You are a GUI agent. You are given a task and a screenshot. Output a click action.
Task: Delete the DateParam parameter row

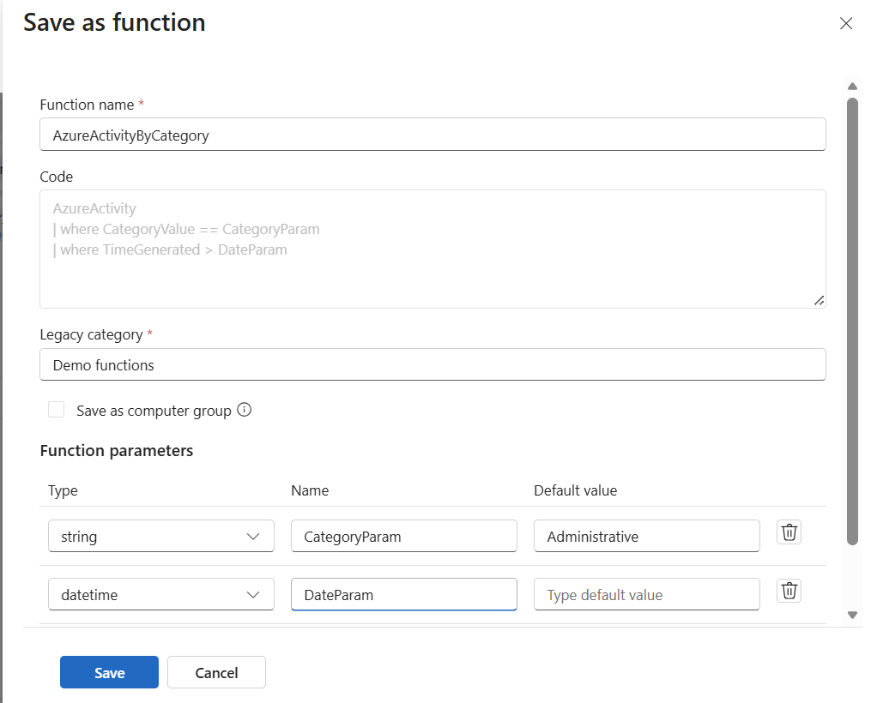[x=789, y=591]
